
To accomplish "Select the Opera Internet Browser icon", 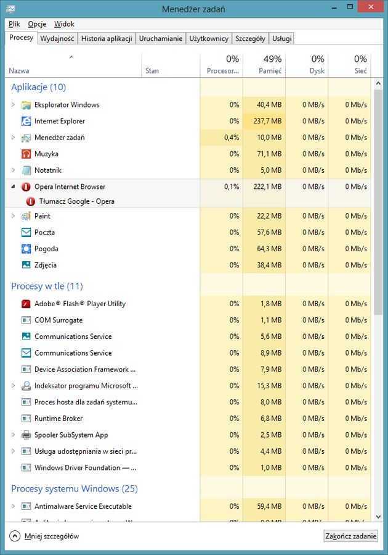I will [26, 186].
